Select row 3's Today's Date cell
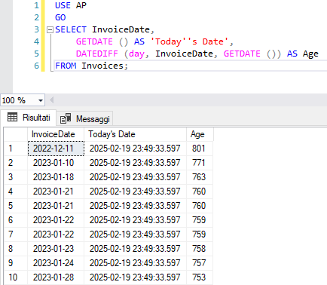This screenshot has height=285, width=327. point(136,177)
